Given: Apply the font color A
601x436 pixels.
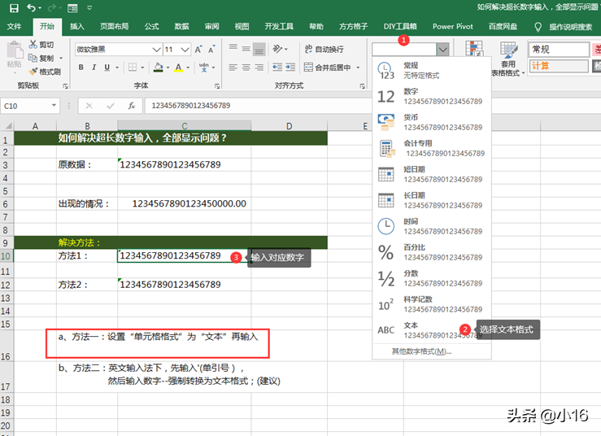Looking at the screenshot, I should click(x=178, y=68).
